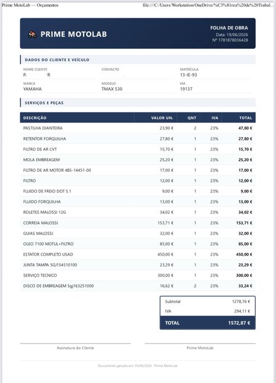276x383 pixels.
Task: Select the SERVIÇO TECNICO description
Action: tap(40, 275)
